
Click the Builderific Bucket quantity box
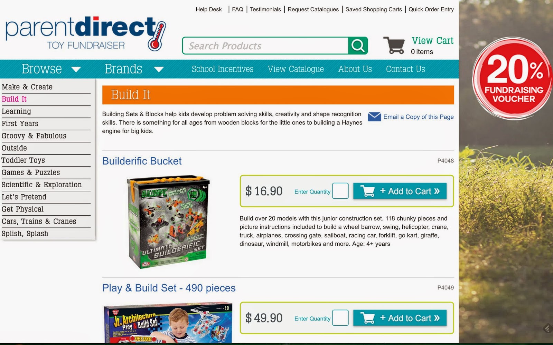pyautogui.click(x=340, y=191)
